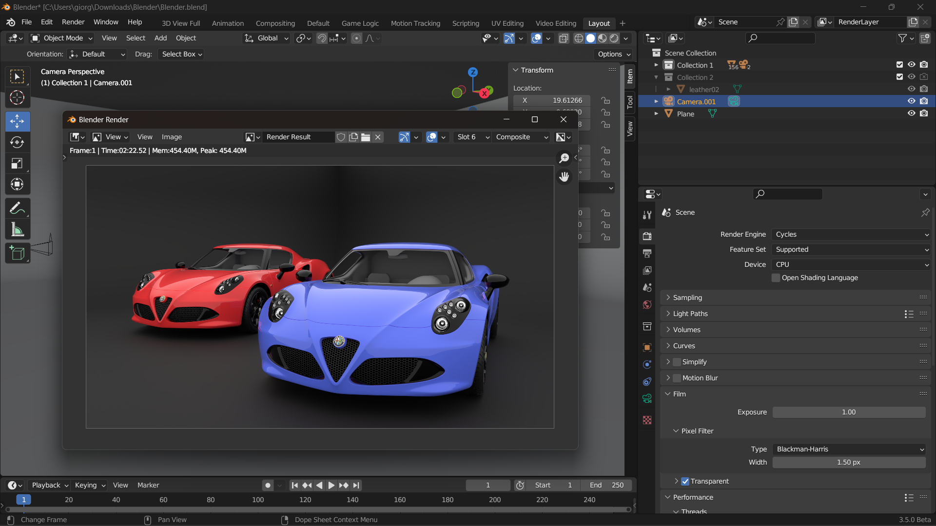Enable the Motion Blur checkbox
Screen dimensions: 936x526
point(677,378)
